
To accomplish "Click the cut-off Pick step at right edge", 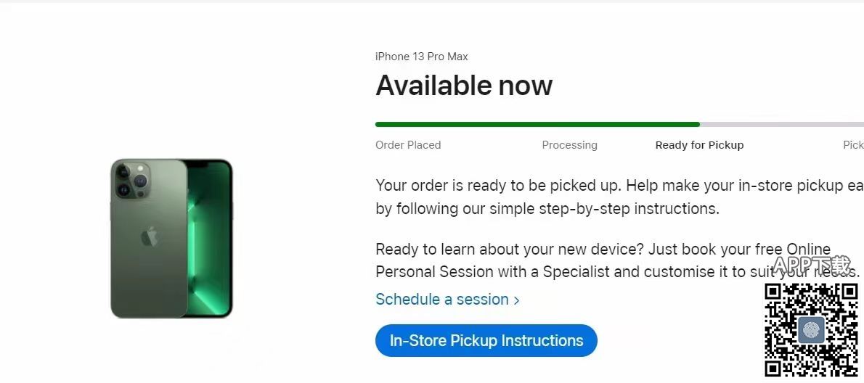I will [853, 145].
